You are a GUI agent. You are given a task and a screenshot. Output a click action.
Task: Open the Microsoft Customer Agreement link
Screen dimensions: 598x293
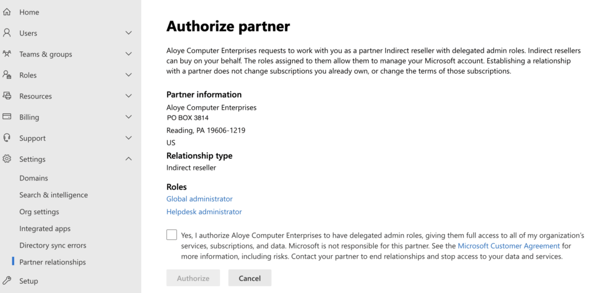(x=509, y=246)
